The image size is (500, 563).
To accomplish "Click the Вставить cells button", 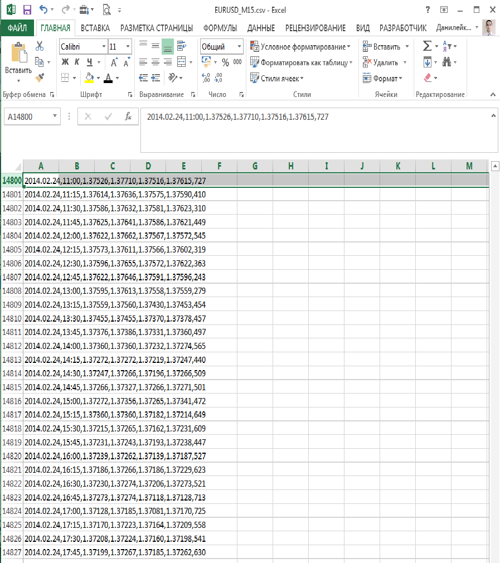I will tap(382, 47).
